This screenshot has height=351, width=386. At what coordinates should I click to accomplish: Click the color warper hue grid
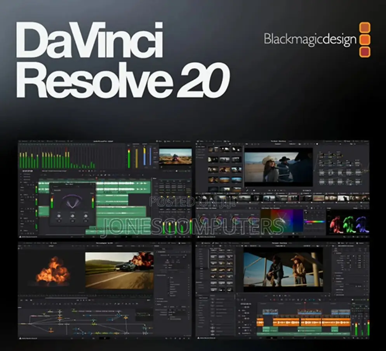(282, 221)
